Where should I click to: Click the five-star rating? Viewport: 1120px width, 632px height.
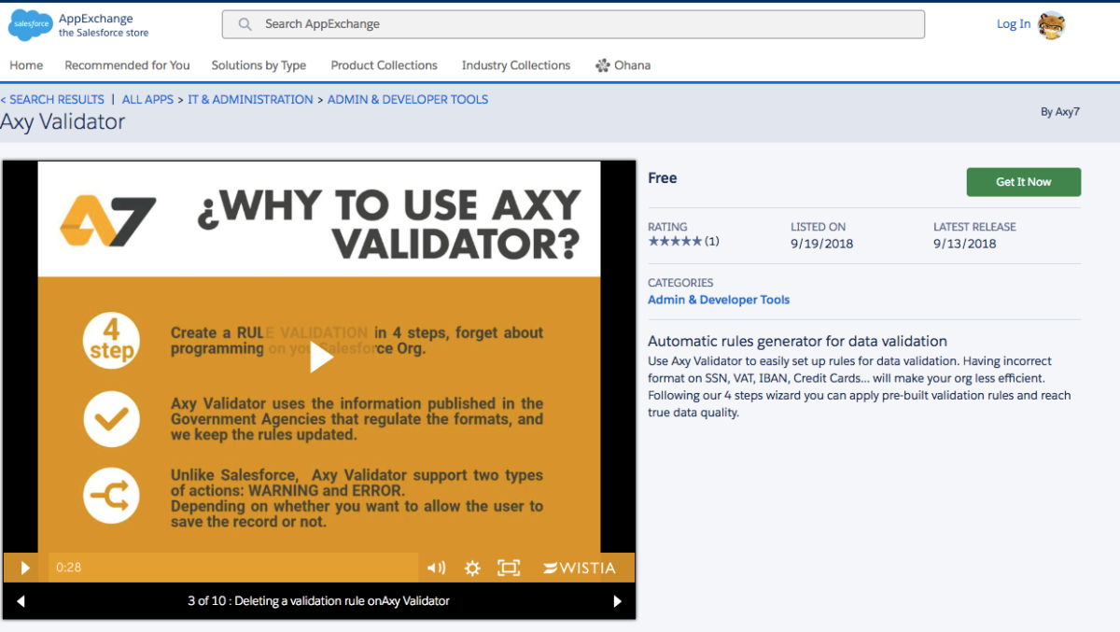[x=675, y=241]
